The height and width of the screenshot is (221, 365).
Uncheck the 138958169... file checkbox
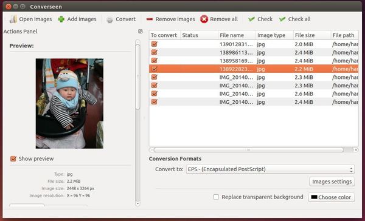pyautogui.click(x=155, y=61)
